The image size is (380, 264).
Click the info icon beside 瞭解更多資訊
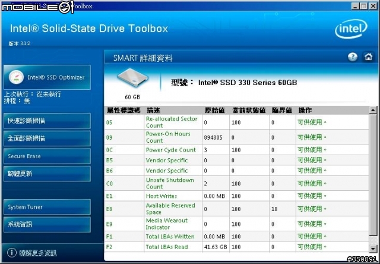click(12, 253)
